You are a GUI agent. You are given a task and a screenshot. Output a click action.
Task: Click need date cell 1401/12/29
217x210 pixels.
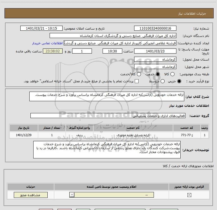point(24,135)
